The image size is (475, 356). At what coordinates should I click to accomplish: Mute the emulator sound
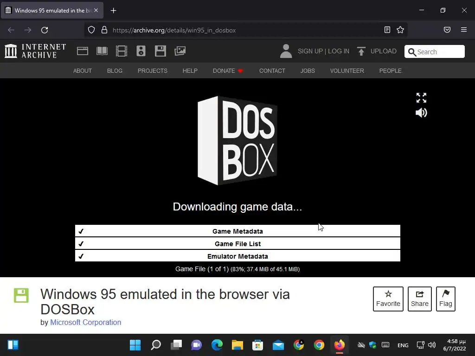[421, 113]
